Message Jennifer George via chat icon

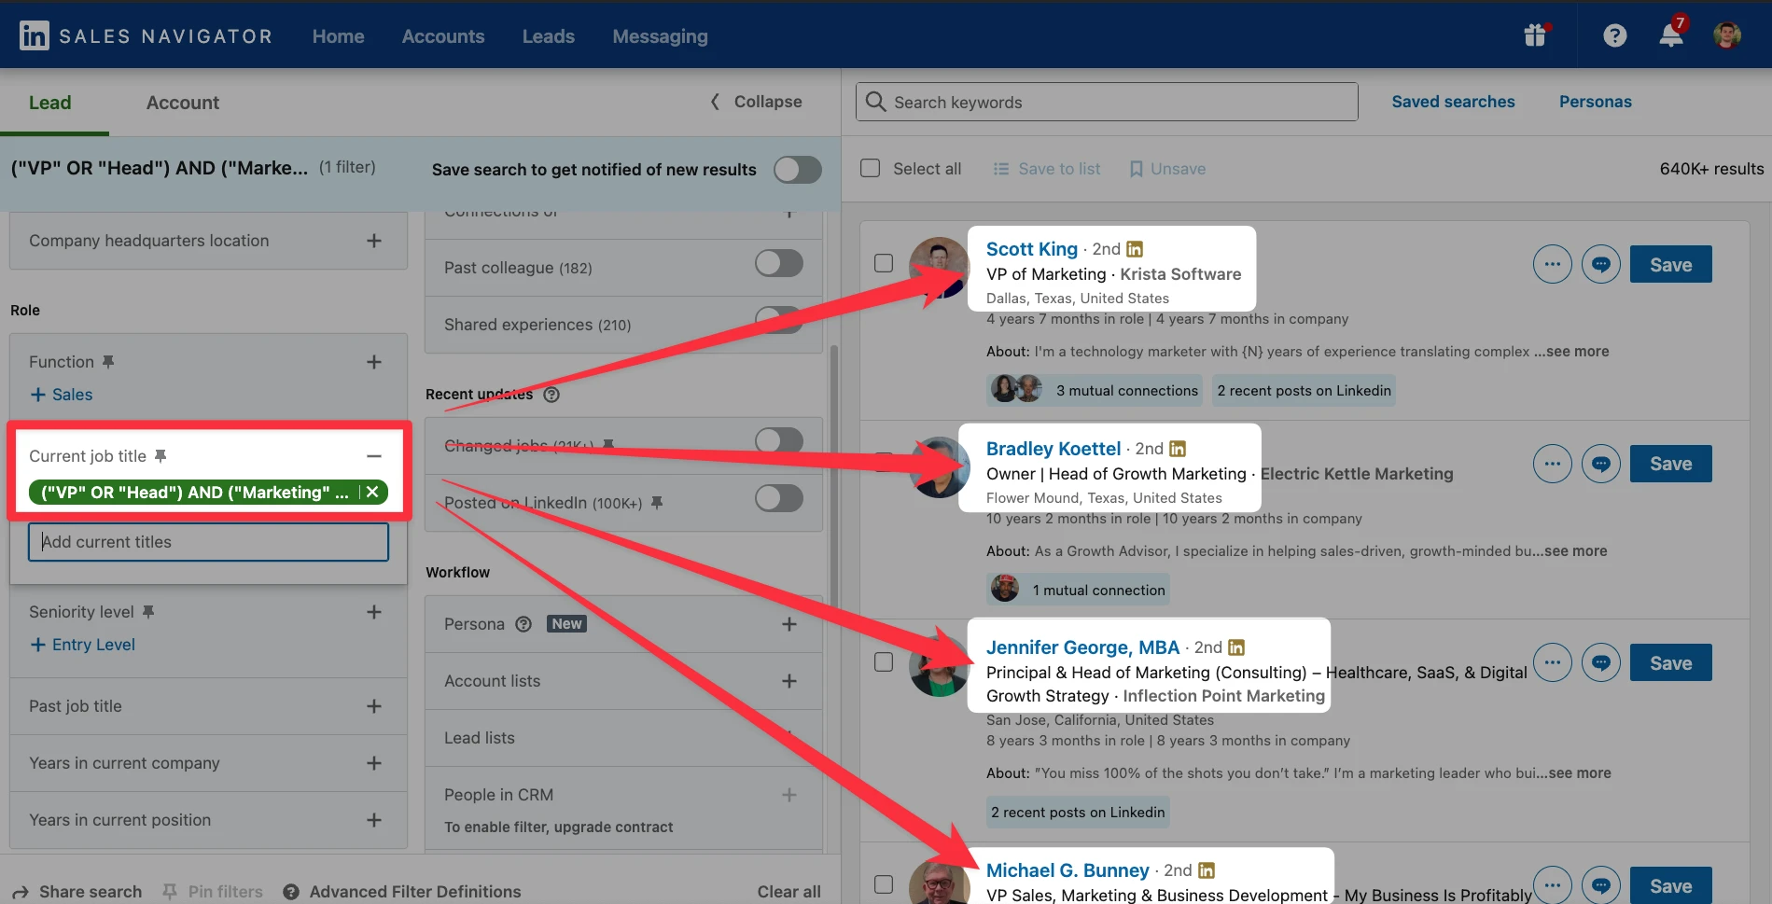1601,662
